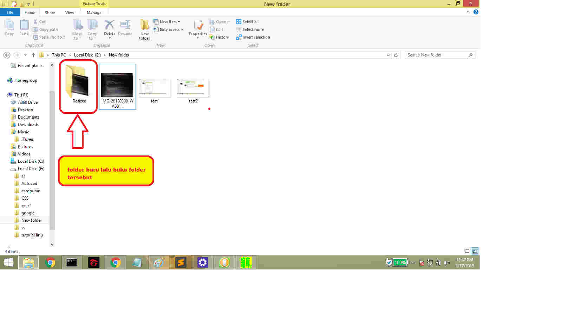Click Select all in ribbon

tap(247, 22)
